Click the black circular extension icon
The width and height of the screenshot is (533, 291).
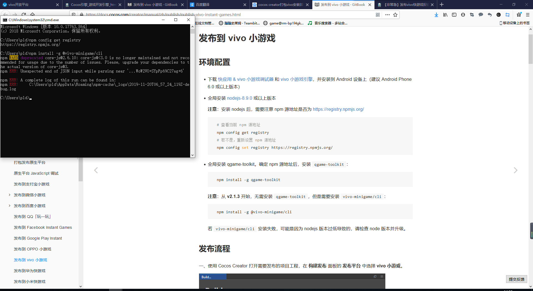coord(499,15)
